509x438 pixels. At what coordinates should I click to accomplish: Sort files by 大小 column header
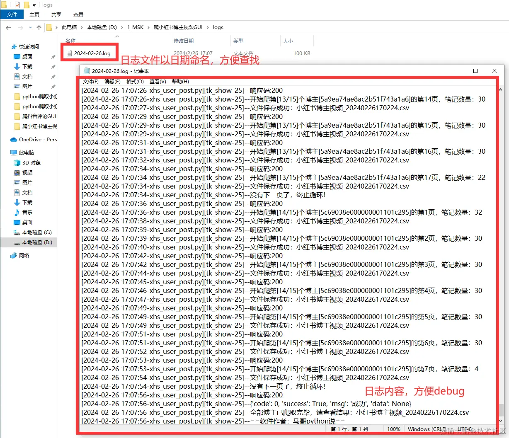tap(288, 41)
